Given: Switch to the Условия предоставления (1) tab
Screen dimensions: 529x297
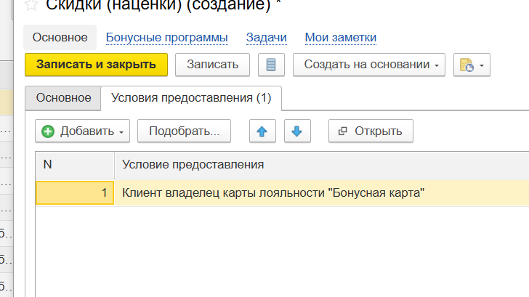Looking at the screenshot, I should click(x=191, y=97).
